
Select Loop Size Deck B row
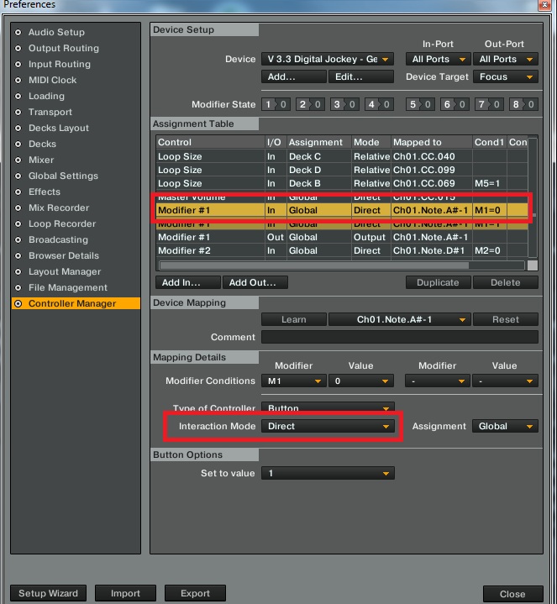tap(342, 183)
